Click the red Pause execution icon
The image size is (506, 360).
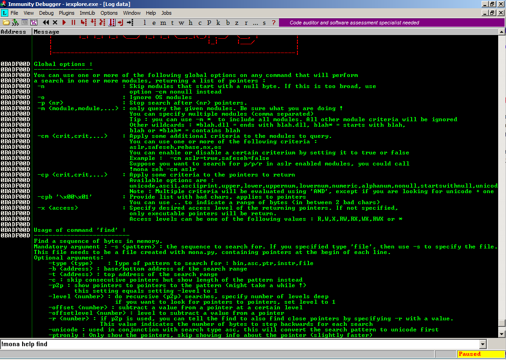pyautogui.click(x=73, y=23)
